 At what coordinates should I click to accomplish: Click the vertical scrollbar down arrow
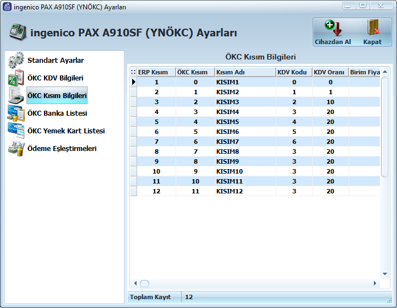[385, 274]
